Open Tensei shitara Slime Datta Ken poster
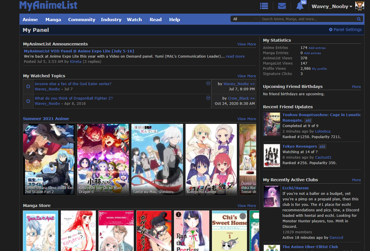This screenshot has height=251, width=370. click(x=49, y=160)
